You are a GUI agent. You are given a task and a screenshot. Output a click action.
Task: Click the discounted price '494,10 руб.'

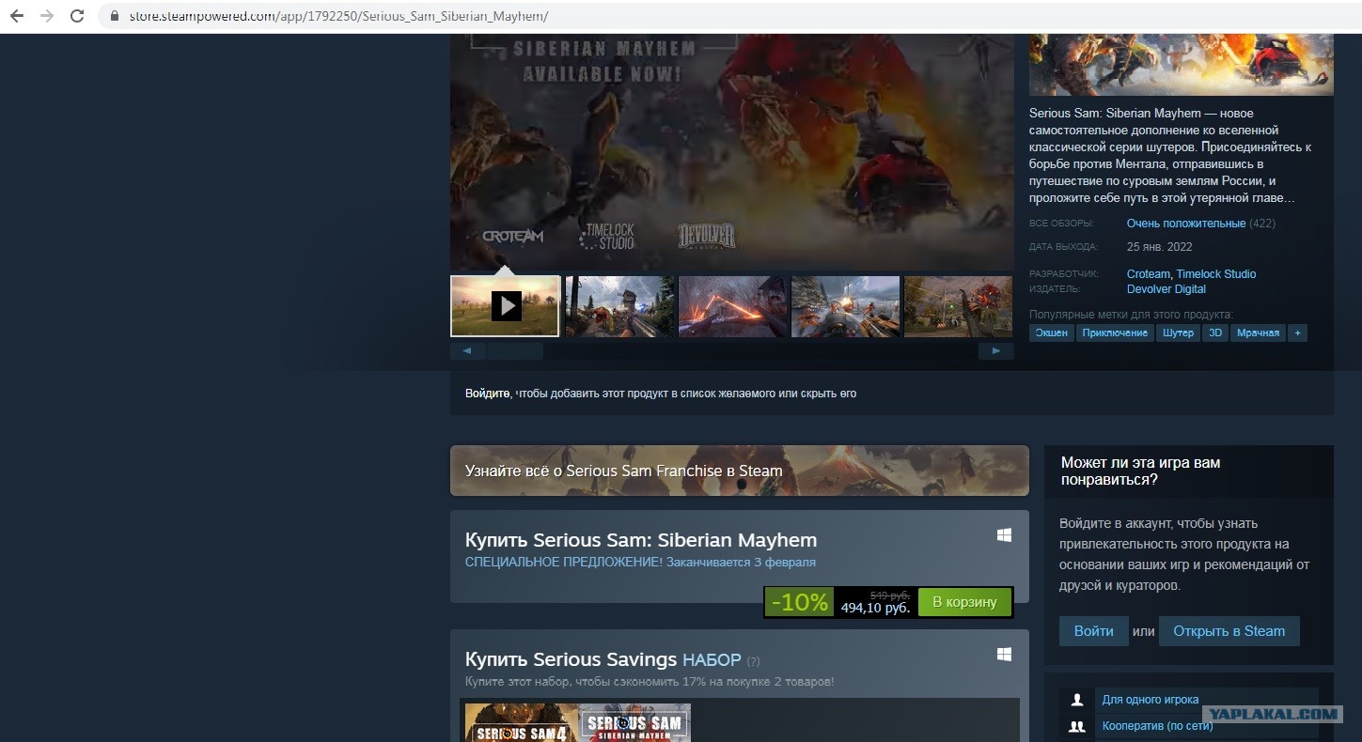[875, 609]
